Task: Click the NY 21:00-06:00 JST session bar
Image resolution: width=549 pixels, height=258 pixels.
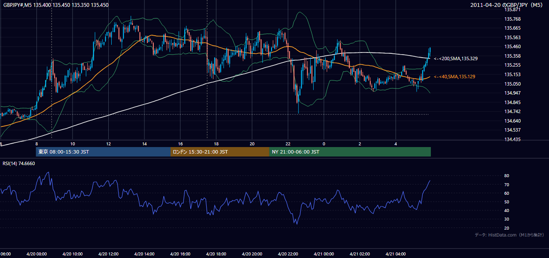Action: (350, 152)
